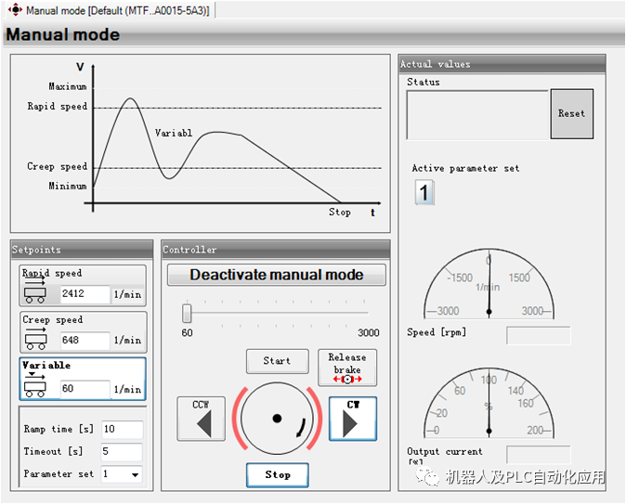Image resolution: width=626 pixels, height=504 pixels.
Task: Click the Minimum label on graph
Action: pyautogui.click(x=68, y=186)
